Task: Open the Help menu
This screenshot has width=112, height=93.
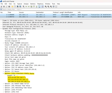Action: [x=58, y=4]
